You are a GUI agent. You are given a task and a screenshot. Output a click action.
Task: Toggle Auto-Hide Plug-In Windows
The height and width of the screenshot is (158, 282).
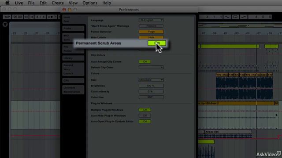click(145, 115)
